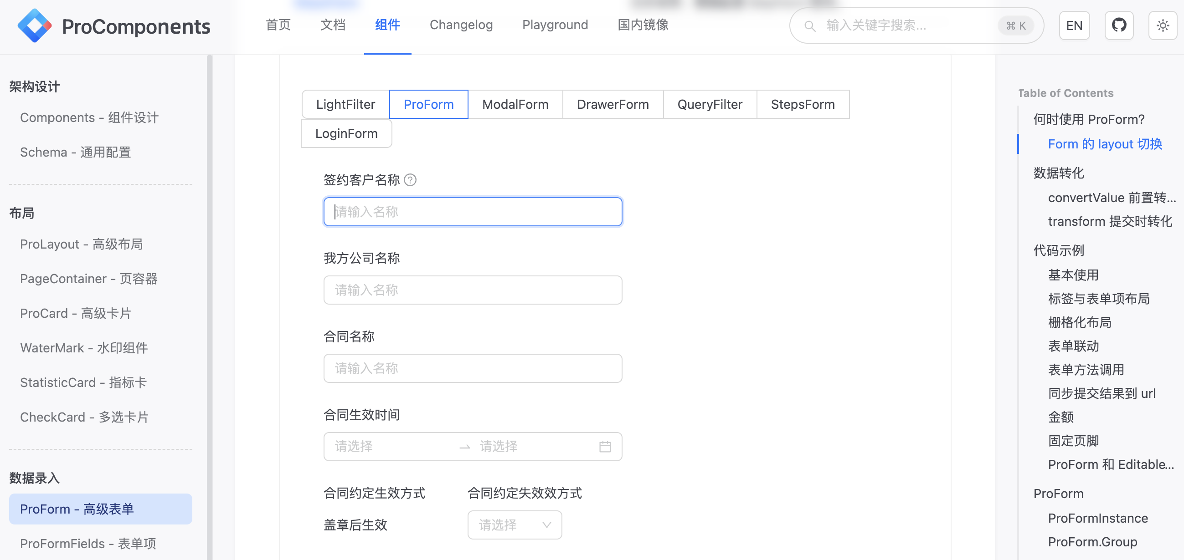This screenshot has width=1184, height=560.
Task: Click the ProComponents logo icon
Action: (x=35, y=26)
